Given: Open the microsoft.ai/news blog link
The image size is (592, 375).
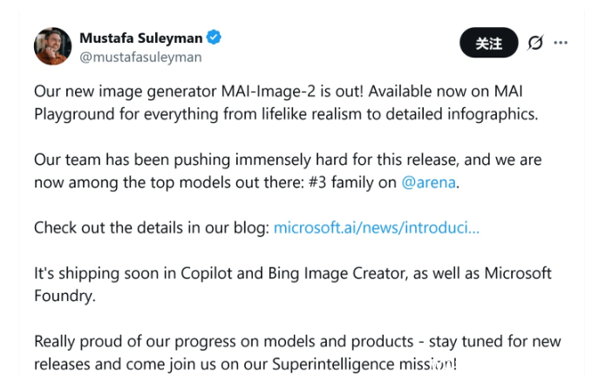Looking at the screenshot, I should click(x=376, y=228).
